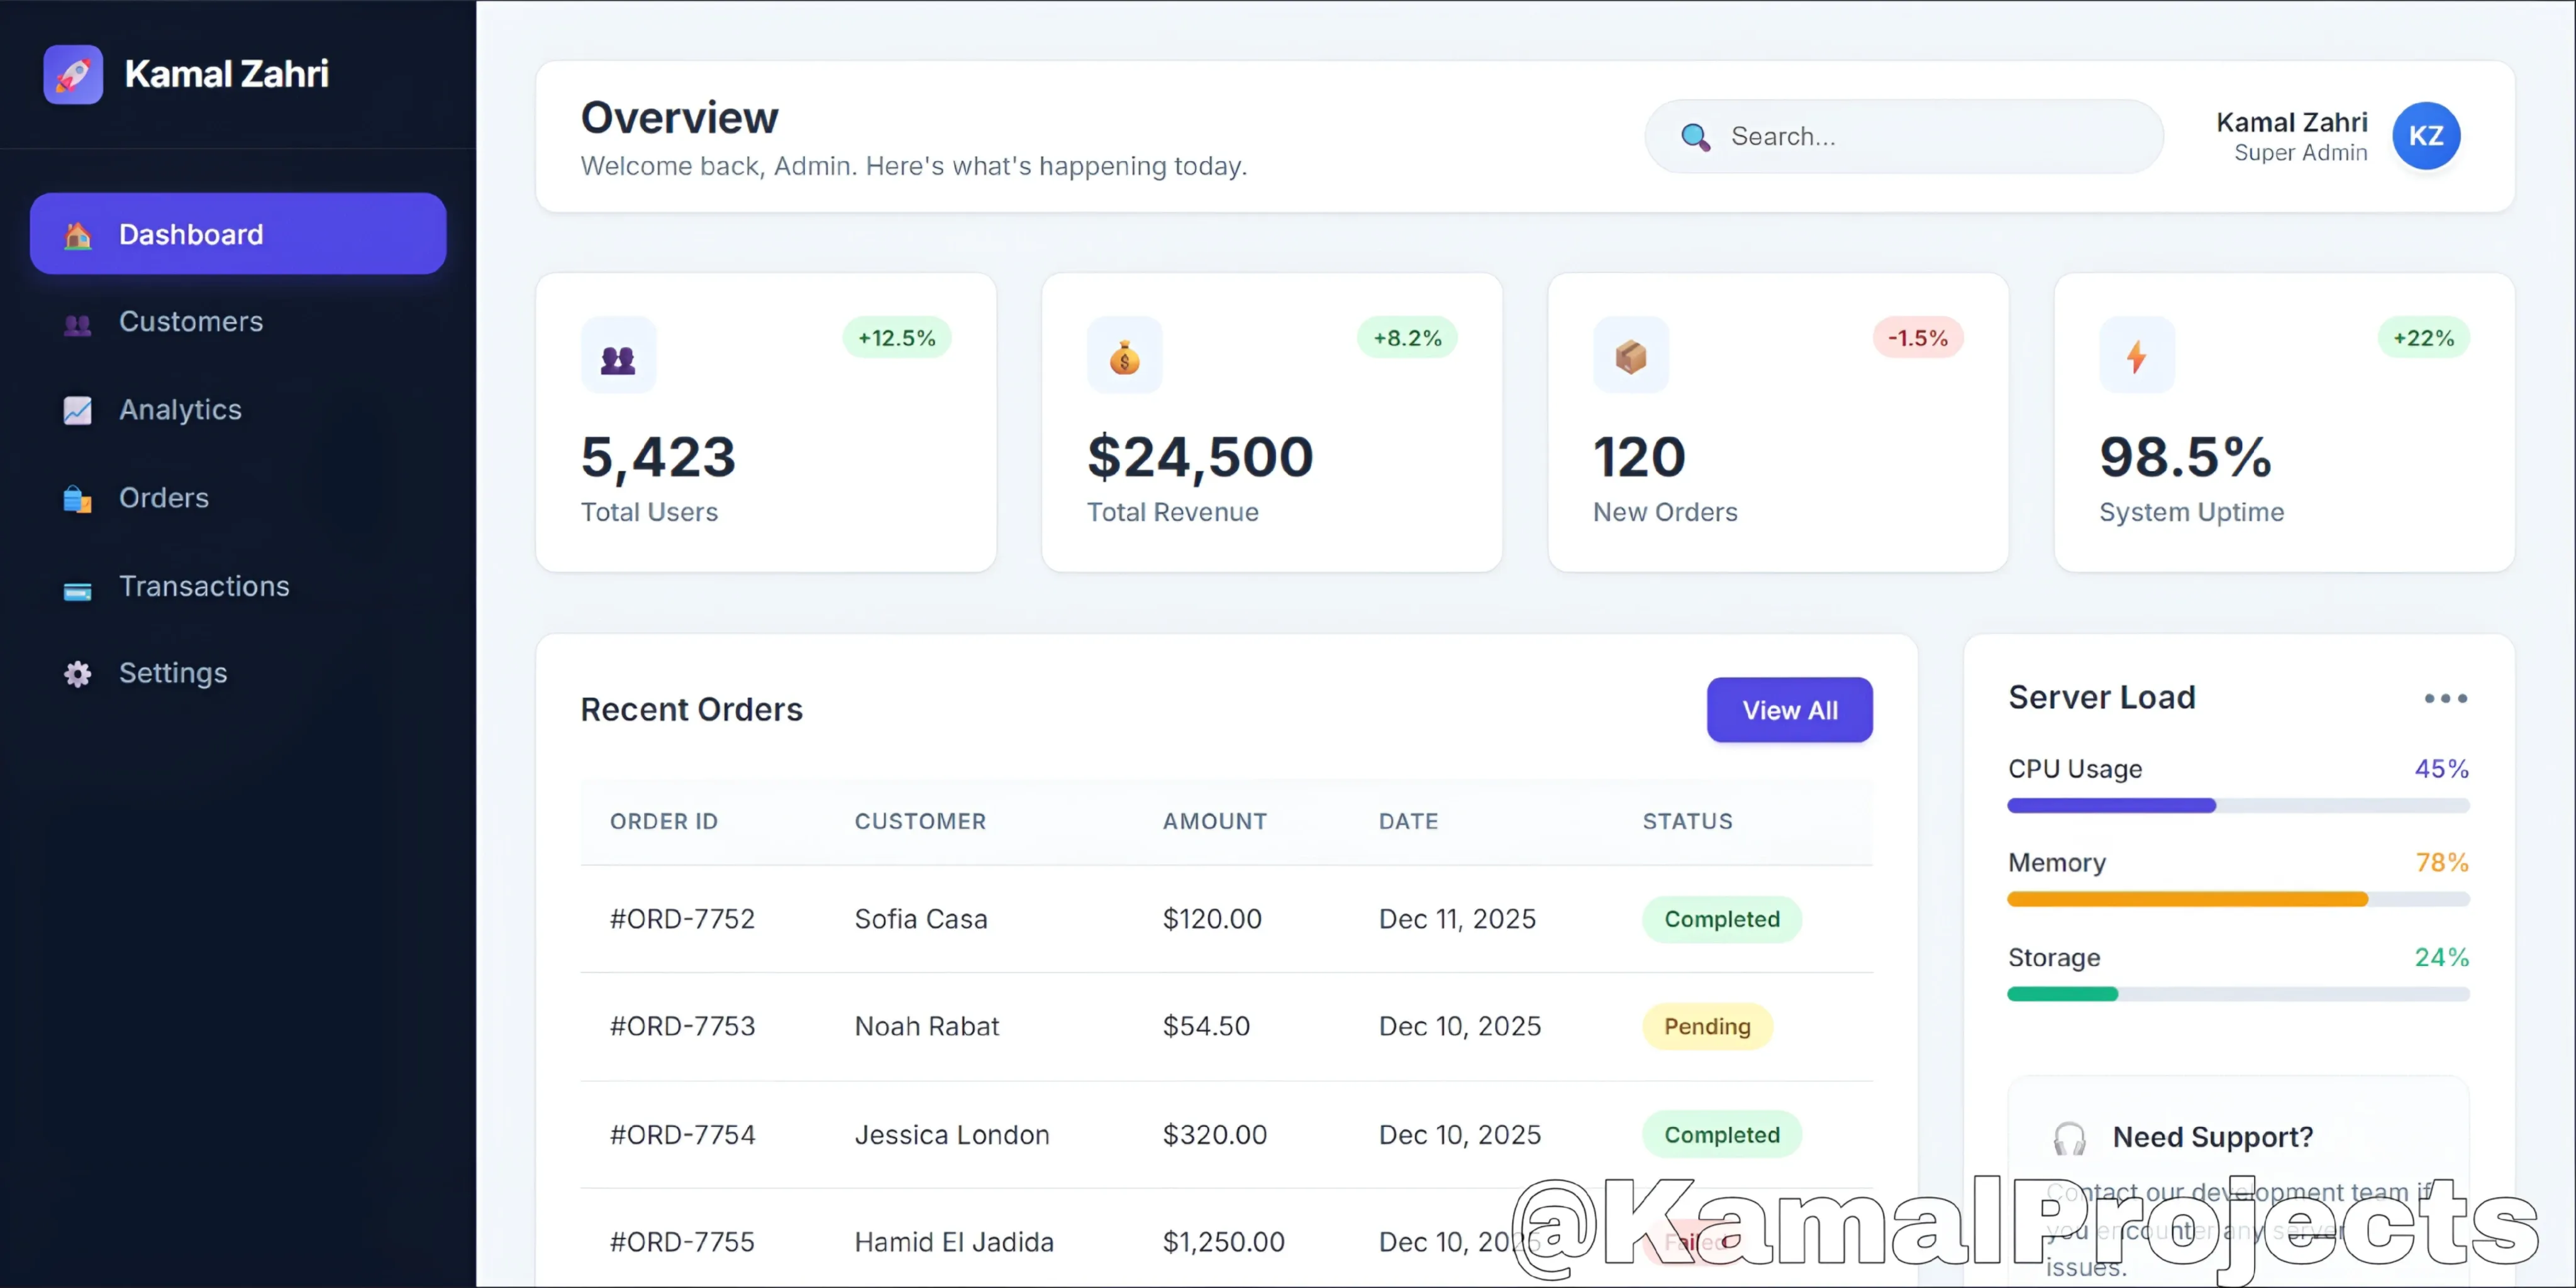This screenshot has width=2576, height=1288.
Task: Click the package New Orders icon
Action: coord(1630,357)
